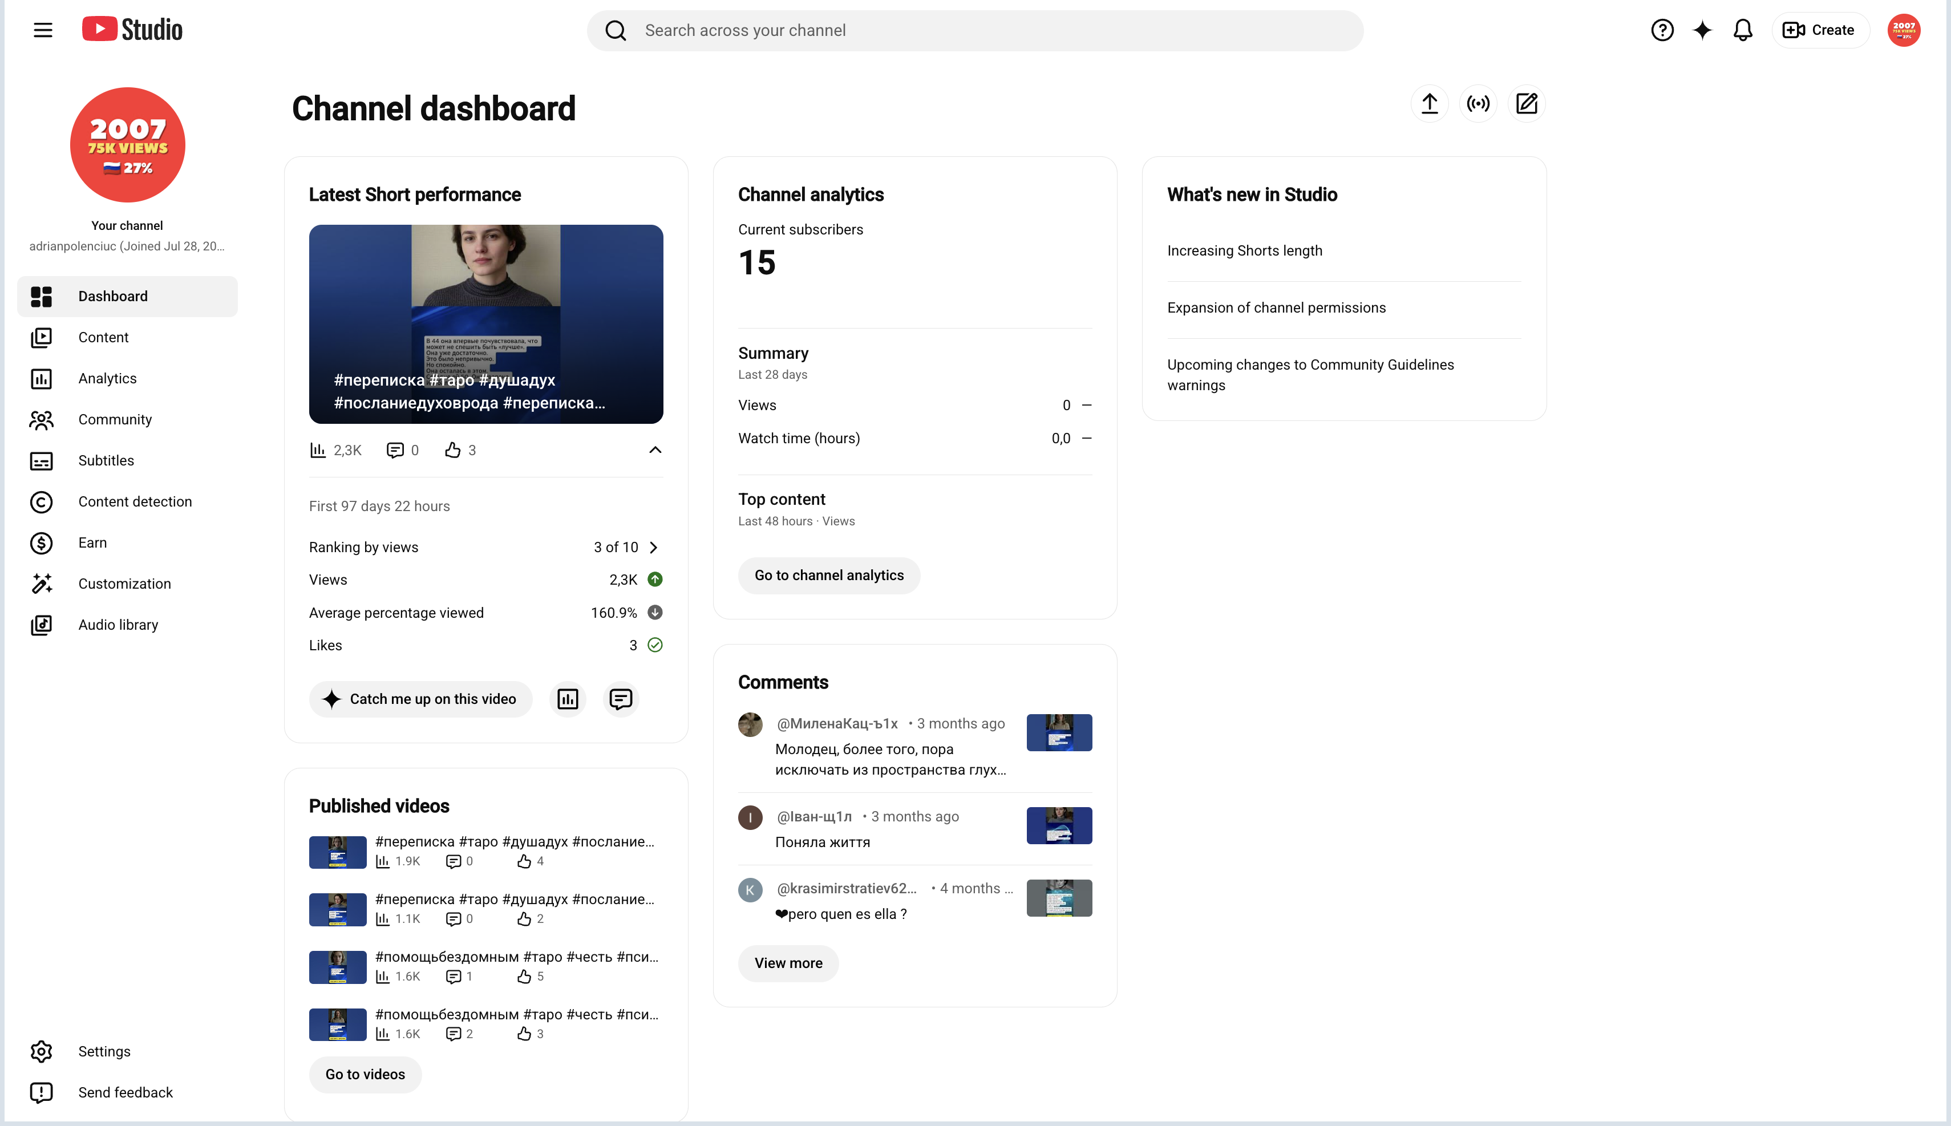Click the YouTube Studio logo
This screenshot has width=1951, height=1126.
[132, 30]
